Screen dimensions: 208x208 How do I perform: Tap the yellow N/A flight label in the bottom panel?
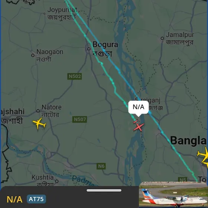pos(14,199)
